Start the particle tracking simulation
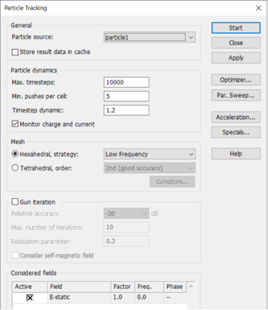 coord(236,28)
